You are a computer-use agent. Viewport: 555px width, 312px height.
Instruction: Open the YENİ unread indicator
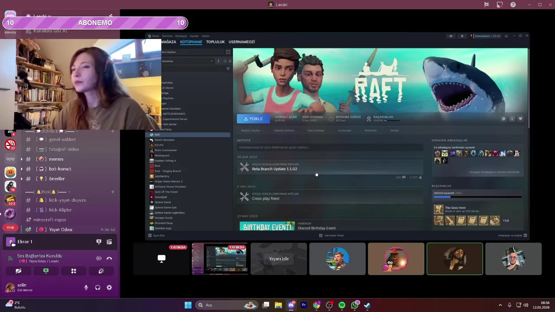click(10, 227)
